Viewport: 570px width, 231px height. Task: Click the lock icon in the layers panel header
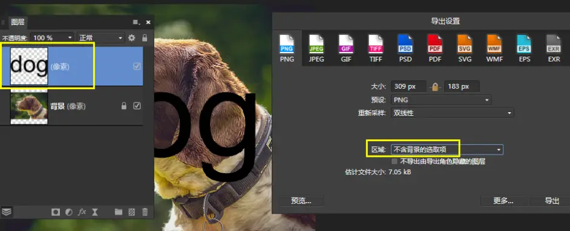[145, 37]
